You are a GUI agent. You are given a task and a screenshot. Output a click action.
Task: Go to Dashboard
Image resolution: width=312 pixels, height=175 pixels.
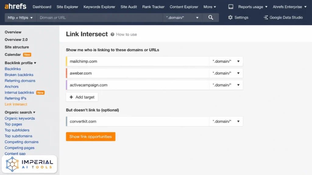(x=42, y=7)
